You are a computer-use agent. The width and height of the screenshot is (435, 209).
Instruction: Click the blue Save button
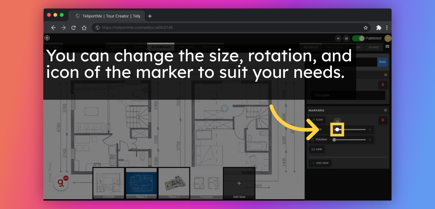382,62
